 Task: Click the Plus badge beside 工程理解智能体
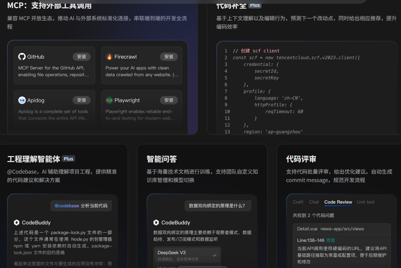(68, 158)
